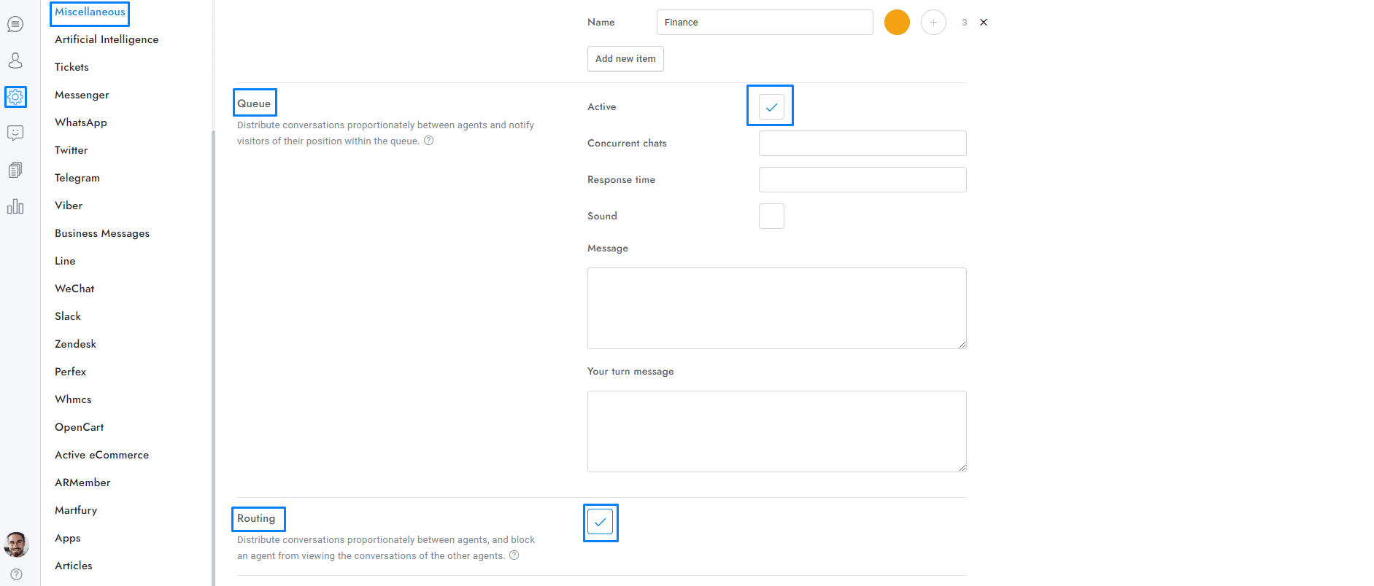Open the chatbot icon in sidebar
This screenshot has width=1374, height=586.
pos(15,133)
